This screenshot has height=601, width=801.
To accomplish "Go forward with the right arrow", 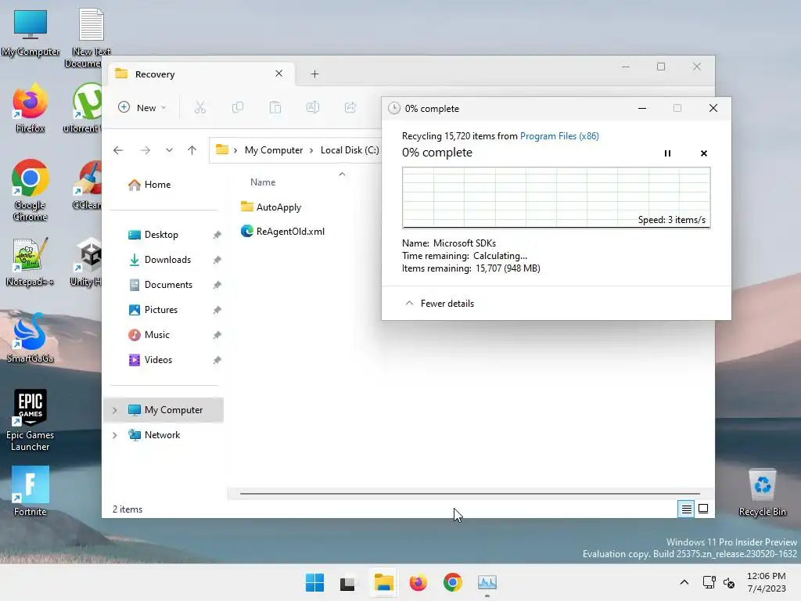I will pos(145,150).
